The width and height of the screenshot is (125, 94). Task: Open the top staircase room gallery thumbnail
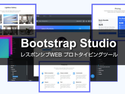(26, 19)
